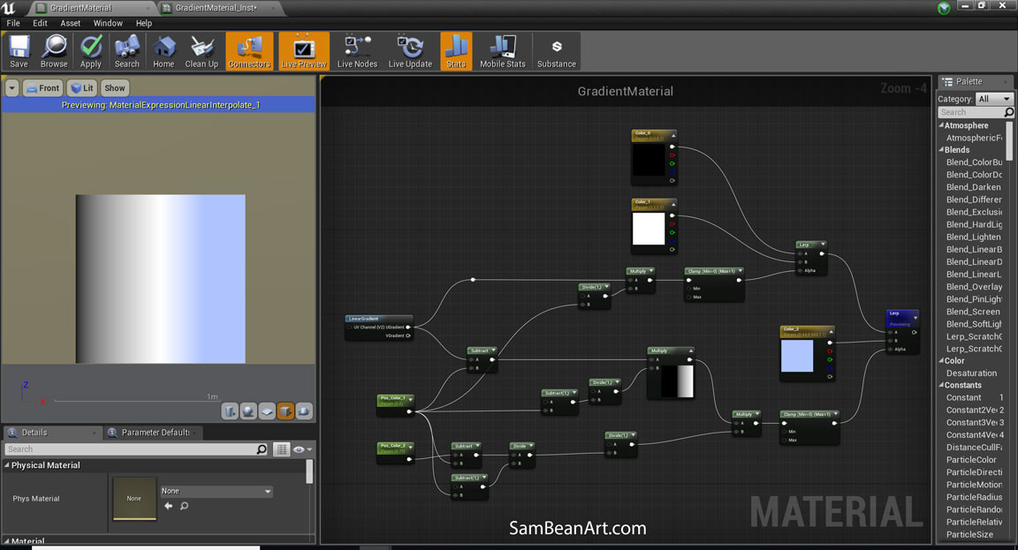Screen dimensions: 1018x550
Task: Toggle Live Preview in the toolbar
Action: [303, 51]
